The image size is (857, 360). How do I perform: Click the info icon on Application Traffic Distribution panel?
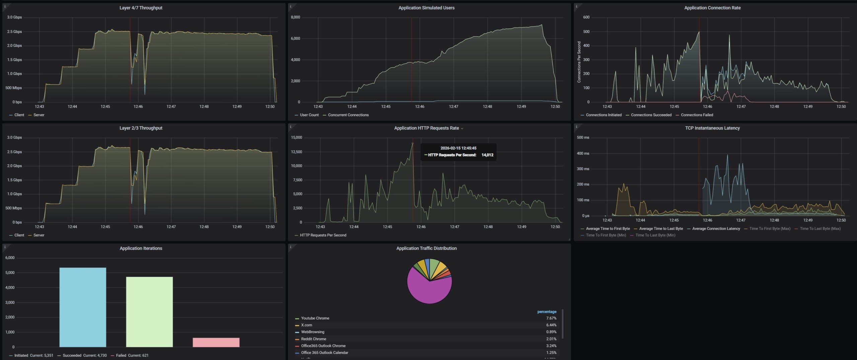(290, 247)
